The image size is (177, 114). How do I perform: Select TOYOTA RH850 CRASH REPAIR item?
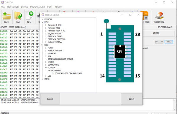point(68,73)
